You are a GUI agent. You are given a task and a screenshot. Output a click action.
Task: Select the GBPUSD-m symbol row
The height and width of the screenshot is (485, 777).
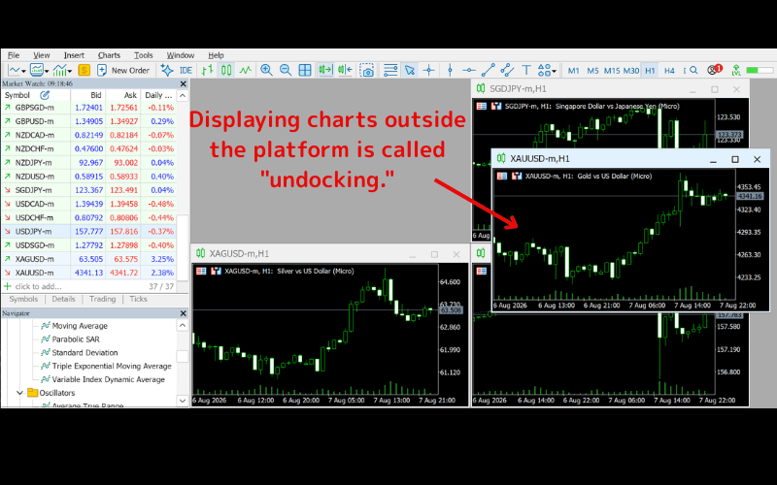pos(88,121)
